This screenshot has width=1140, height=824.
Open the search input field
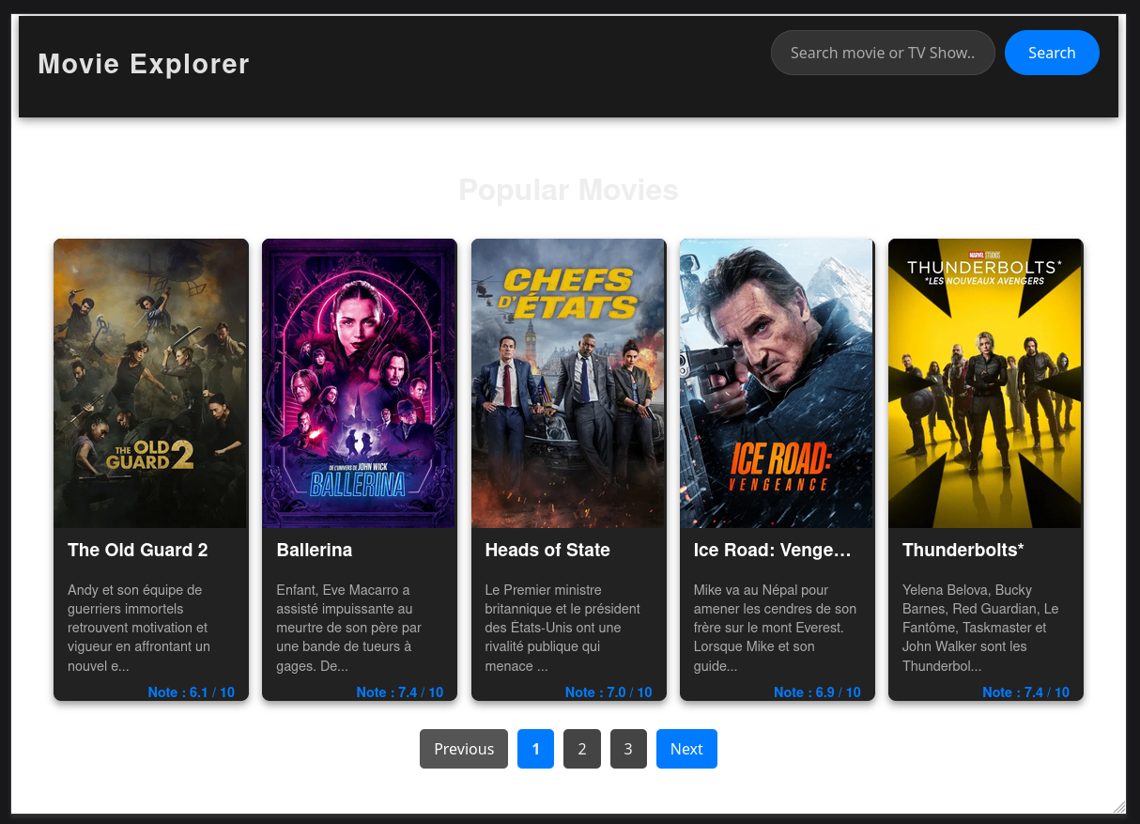pos(881,53)
